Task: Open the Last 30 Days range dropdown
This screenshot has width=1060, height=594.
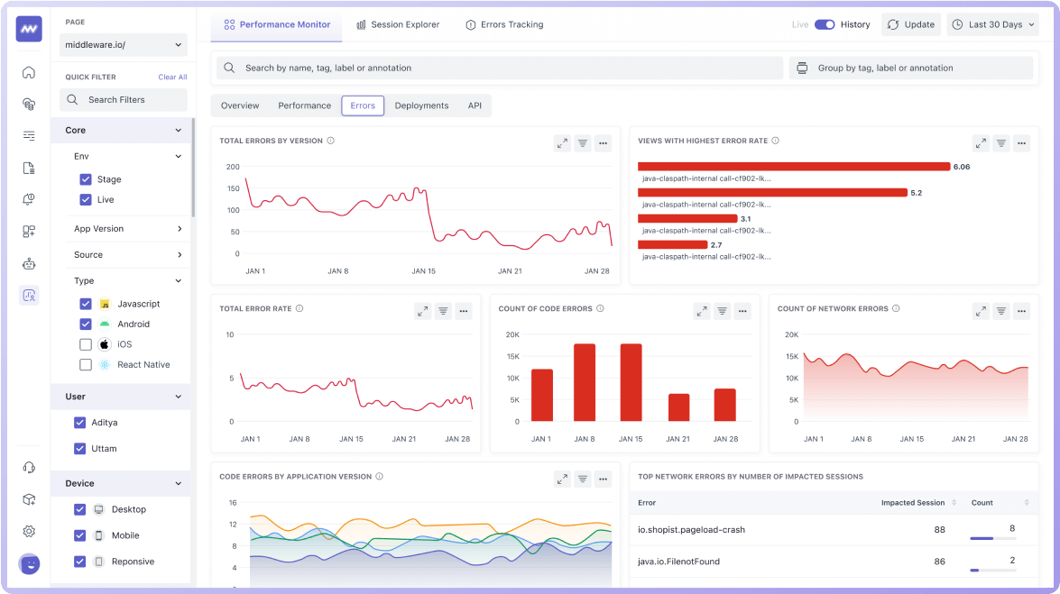Action: 992,24
